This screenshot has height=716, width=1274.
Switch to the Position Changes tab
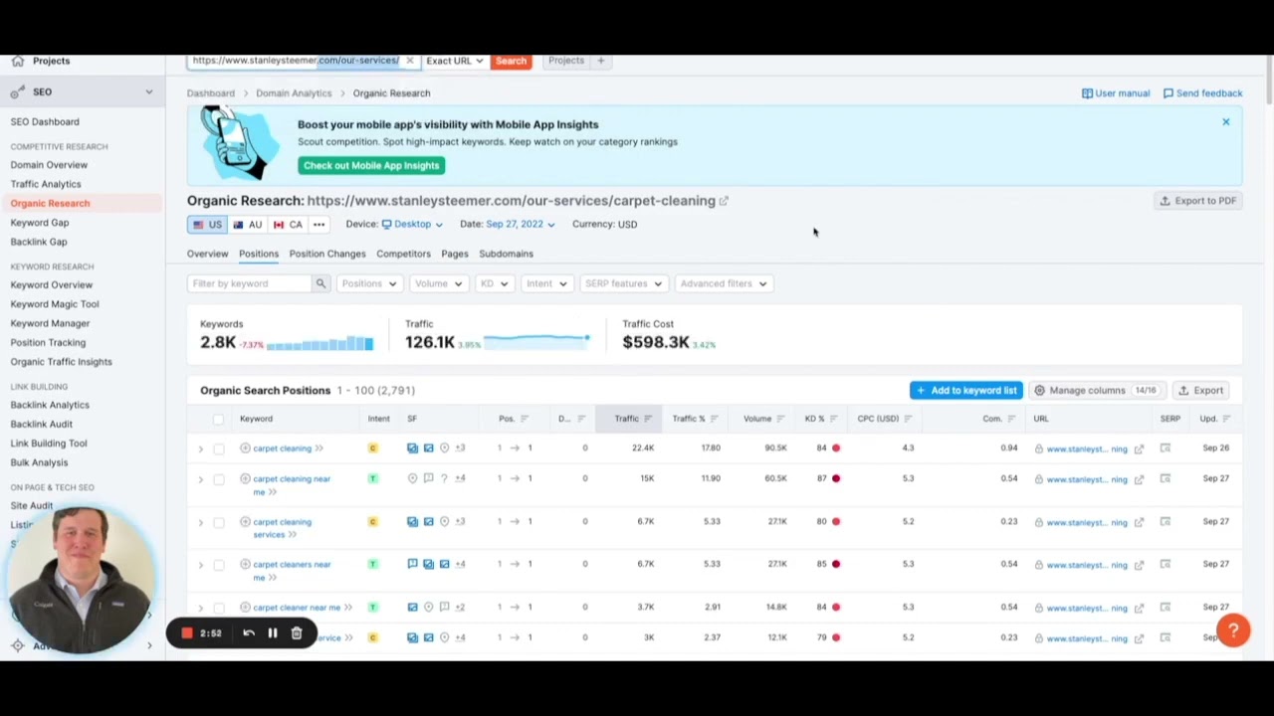click(x=327, y=254)
